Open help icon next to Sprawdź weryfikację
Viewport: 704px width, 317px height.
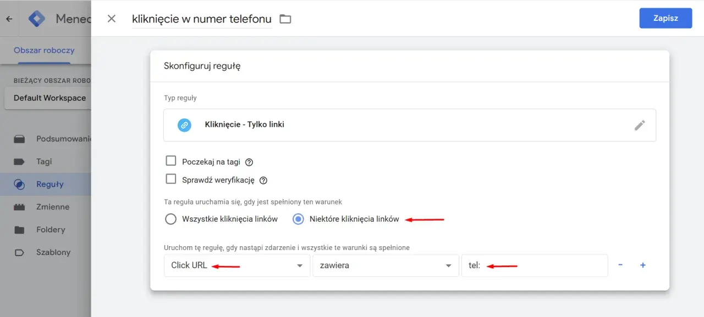[x=263, y=180]
